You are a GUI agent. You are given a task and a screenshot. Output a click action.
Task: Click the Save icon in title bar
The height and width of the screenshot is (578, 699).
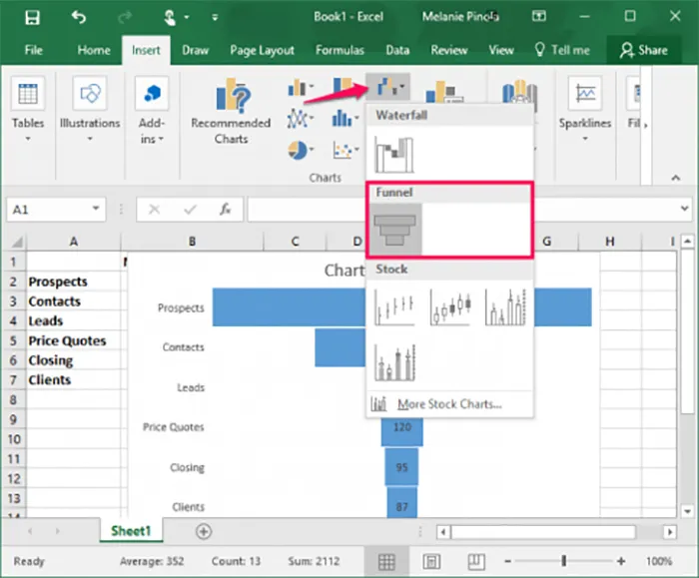click(32, 17)
